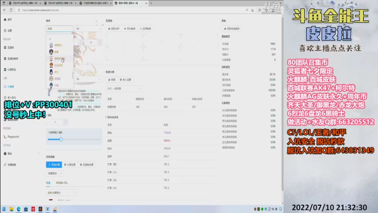Switch to the first browser tab

[24, 3]
